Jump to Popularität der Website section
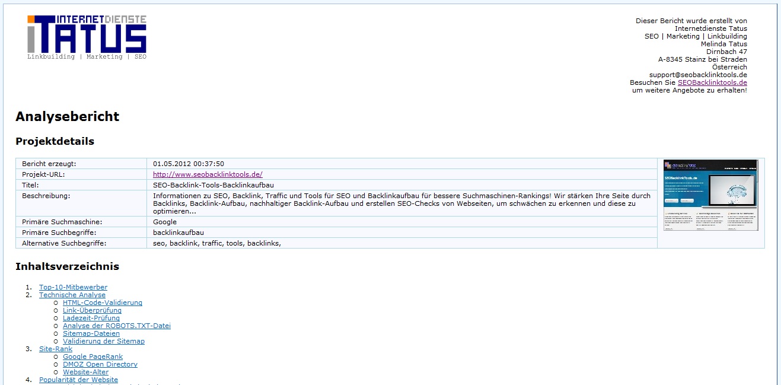781x385 pixels. click(78, 380)
